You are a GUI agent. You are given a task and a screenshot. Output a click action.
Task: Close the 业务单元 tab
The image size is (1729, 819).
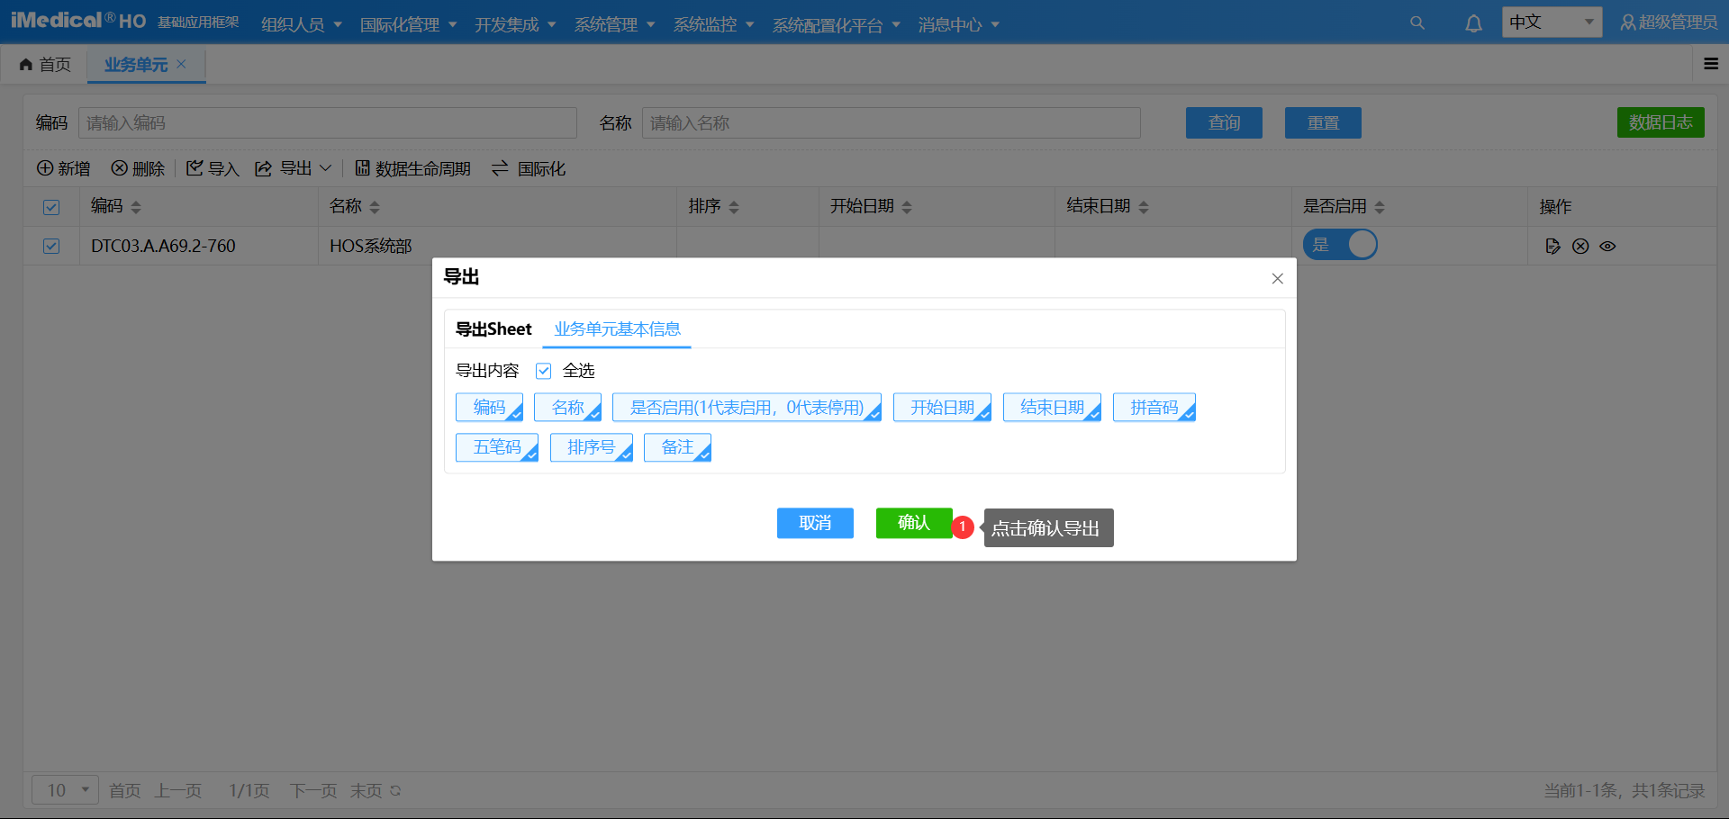181,64
